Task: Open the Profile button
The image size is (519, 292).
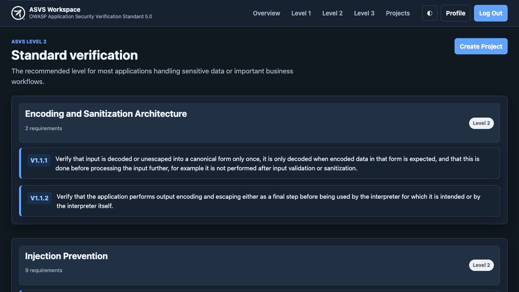Action: pyautogui.click(x=456, y=13)
